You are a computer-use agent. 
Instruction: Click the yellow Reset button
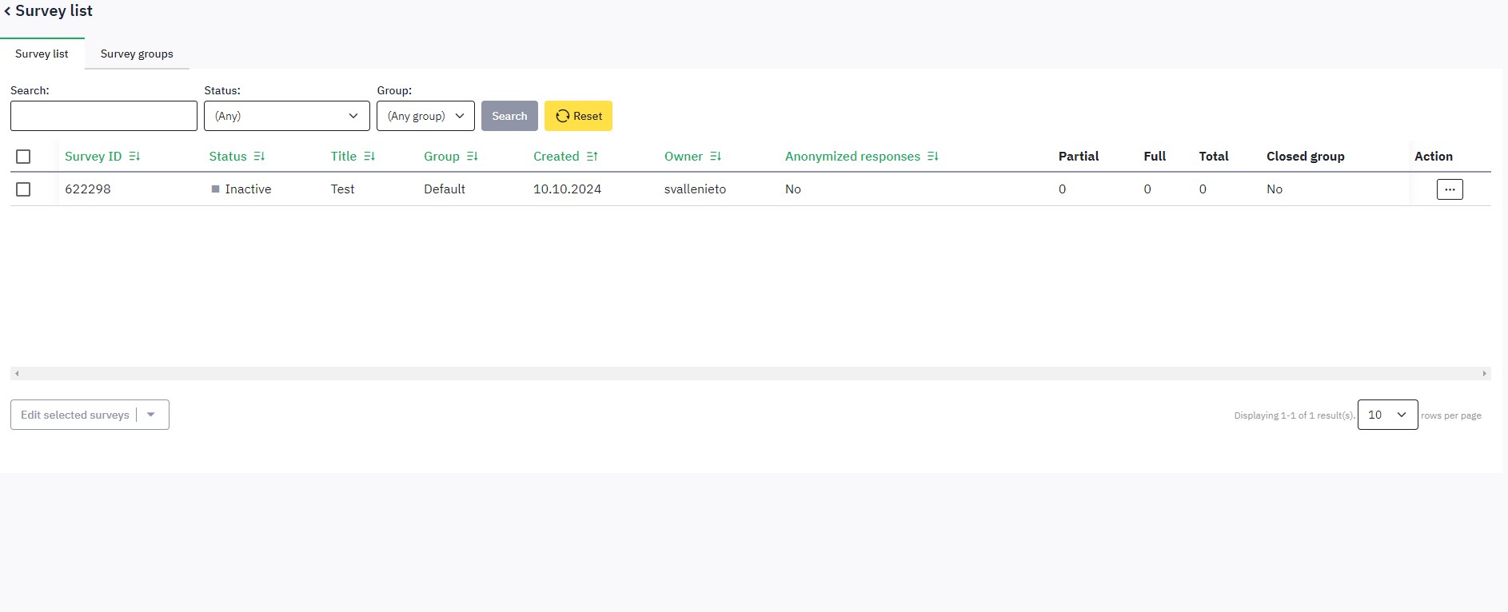578,116
